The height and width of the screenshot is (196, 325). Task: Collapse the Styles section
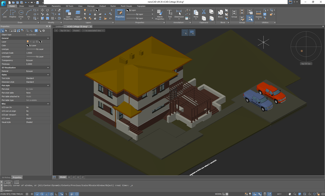pos(48,75)
